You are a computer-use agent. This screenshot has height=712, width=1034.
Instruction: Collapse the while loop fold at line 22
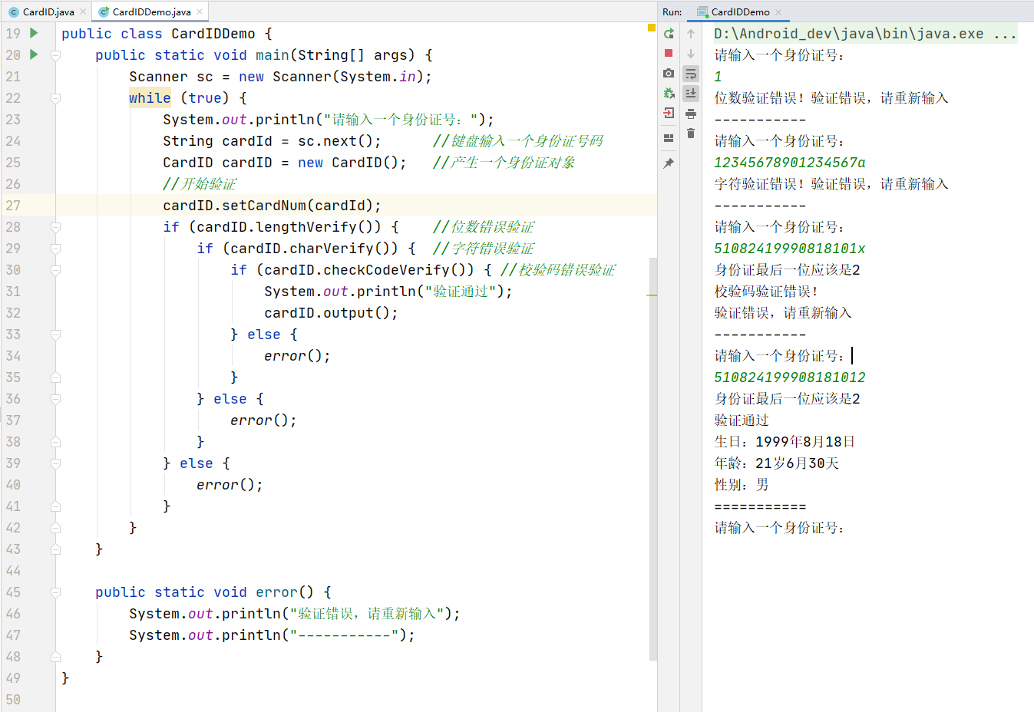(x=55, y=98)
